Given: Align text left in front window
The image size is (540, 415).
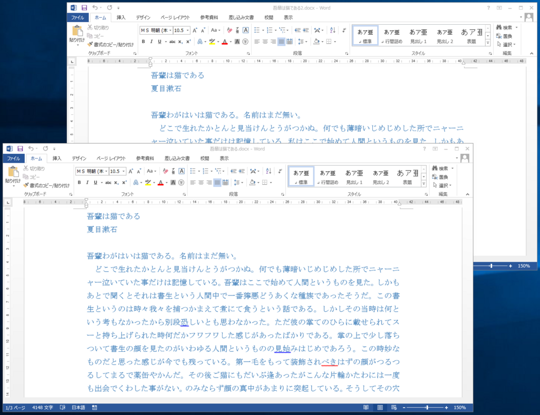Looking at the screenshot, I should (x=193, y=183).
